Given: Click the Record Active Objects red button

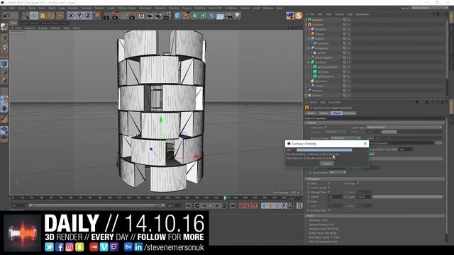Looking at the screenshot, I should coord(241,205).
